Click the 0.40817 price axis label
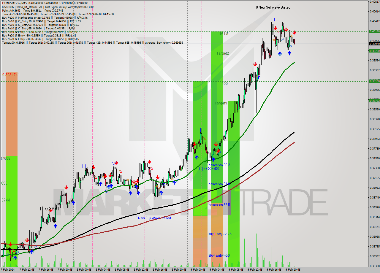 pyautogui.click(x=375, y=1)
